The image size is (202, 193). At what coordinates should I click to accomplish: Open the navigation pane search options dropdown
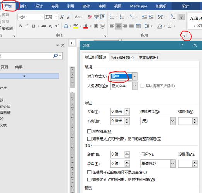60,56
